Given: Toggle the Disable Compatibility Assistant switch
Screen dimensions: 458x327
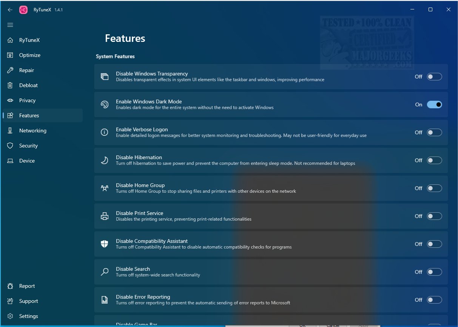Looking at the screenshot, I should click(434, 244).
